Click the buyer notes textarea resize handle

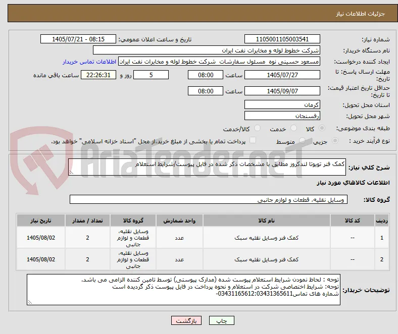30,302
